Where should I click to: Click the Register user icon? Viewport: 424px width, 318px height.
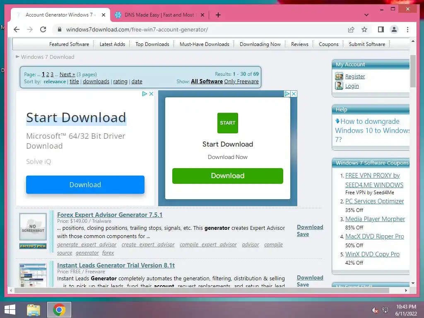339,76
